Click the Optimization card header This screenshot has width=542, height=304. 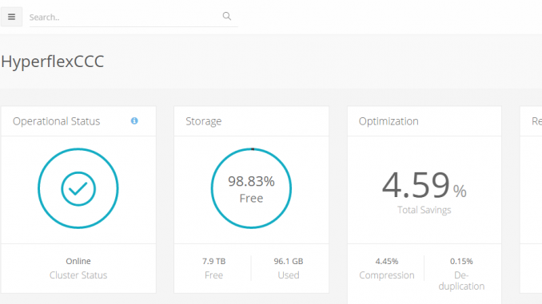[x=424, y=121]
